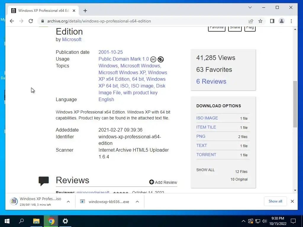Click the address bar URL
This screenshot has height=227, width=303.
coord(99,21)
